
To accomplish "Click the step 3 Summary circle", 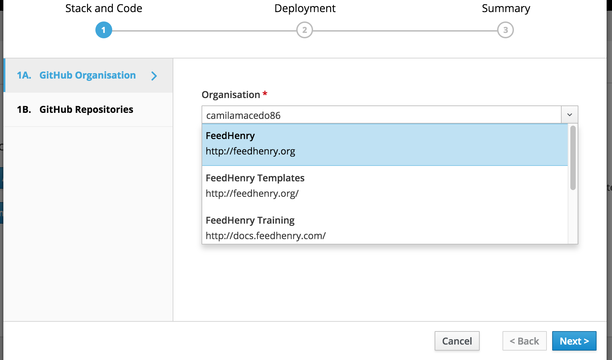I will 505,30.
